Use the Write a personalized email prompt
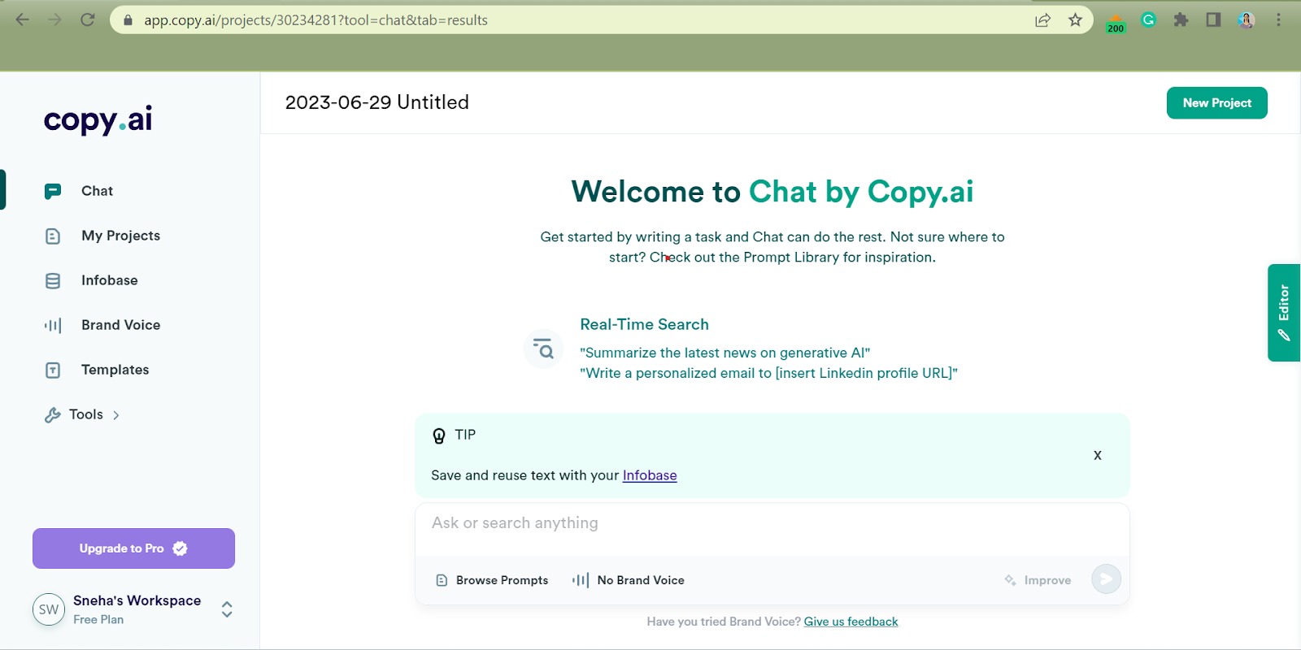1301x650 pixels. (x=768, y=373)
